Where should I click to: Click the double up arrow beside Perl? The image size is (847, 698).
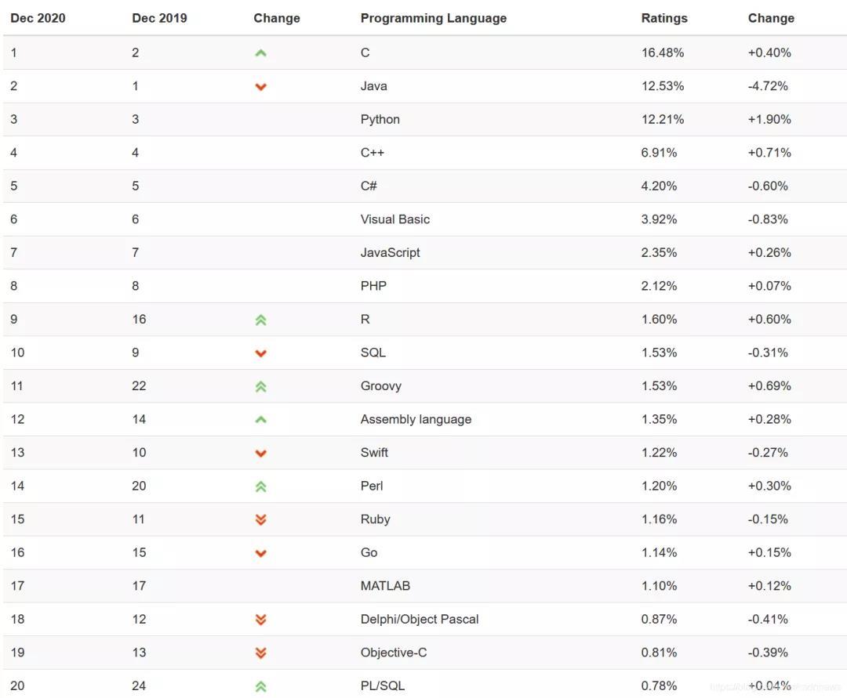click(261, 486)
